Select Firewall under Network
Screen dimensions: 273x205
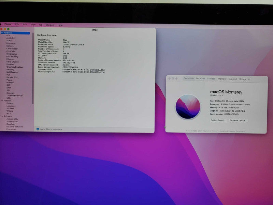click(10, 104)
